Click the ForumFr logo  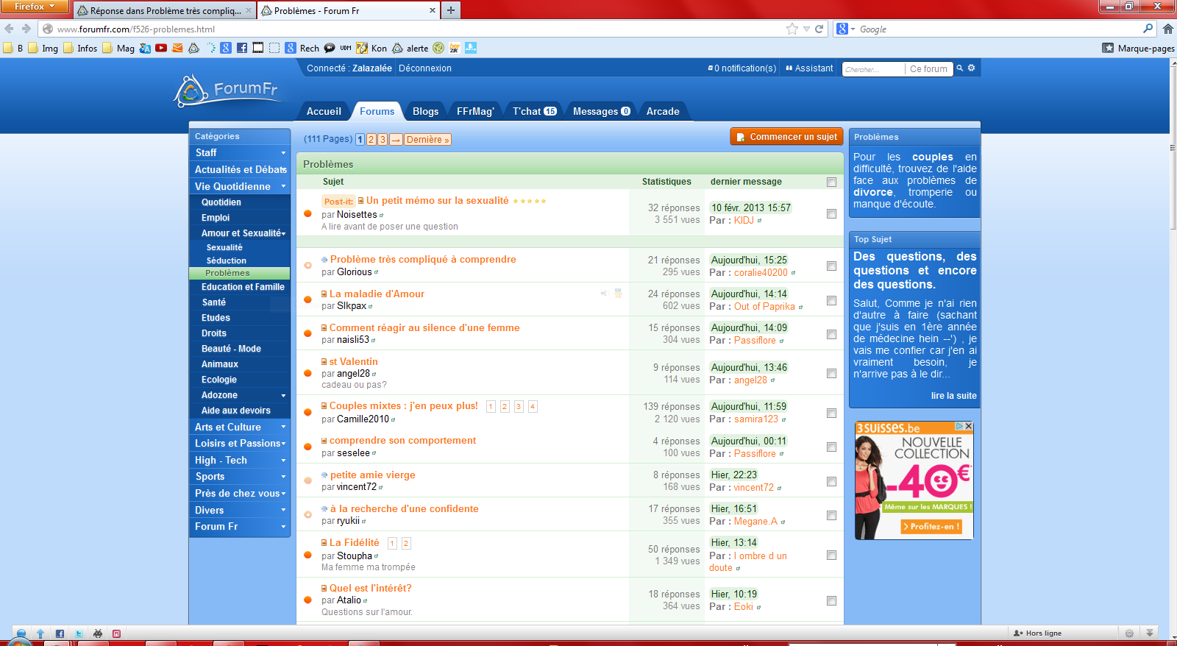(228, 91)
